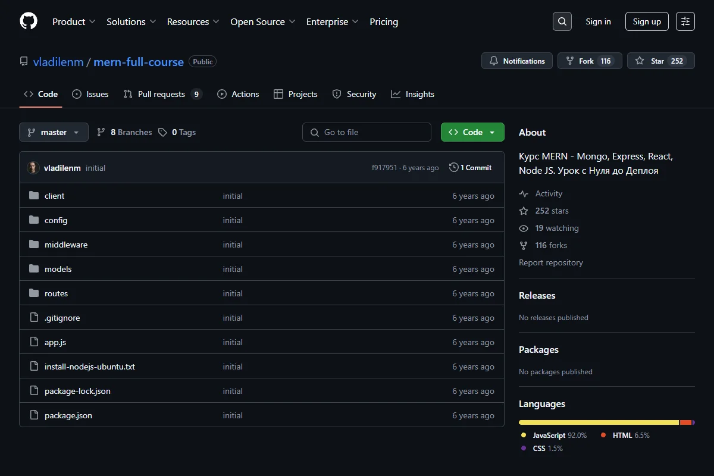Open the appearance settings icon beside Sign up
Viewport: 714px width, 476px height.
(685, 21)
